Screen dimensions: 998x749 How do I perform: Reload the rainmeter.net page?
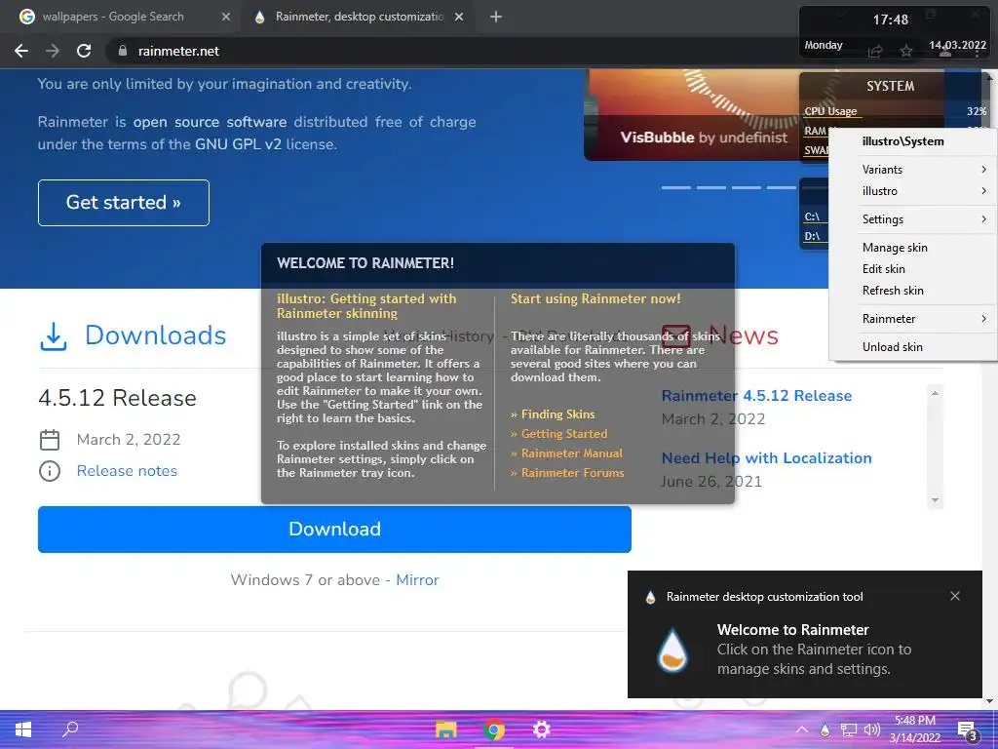(84, 51)
